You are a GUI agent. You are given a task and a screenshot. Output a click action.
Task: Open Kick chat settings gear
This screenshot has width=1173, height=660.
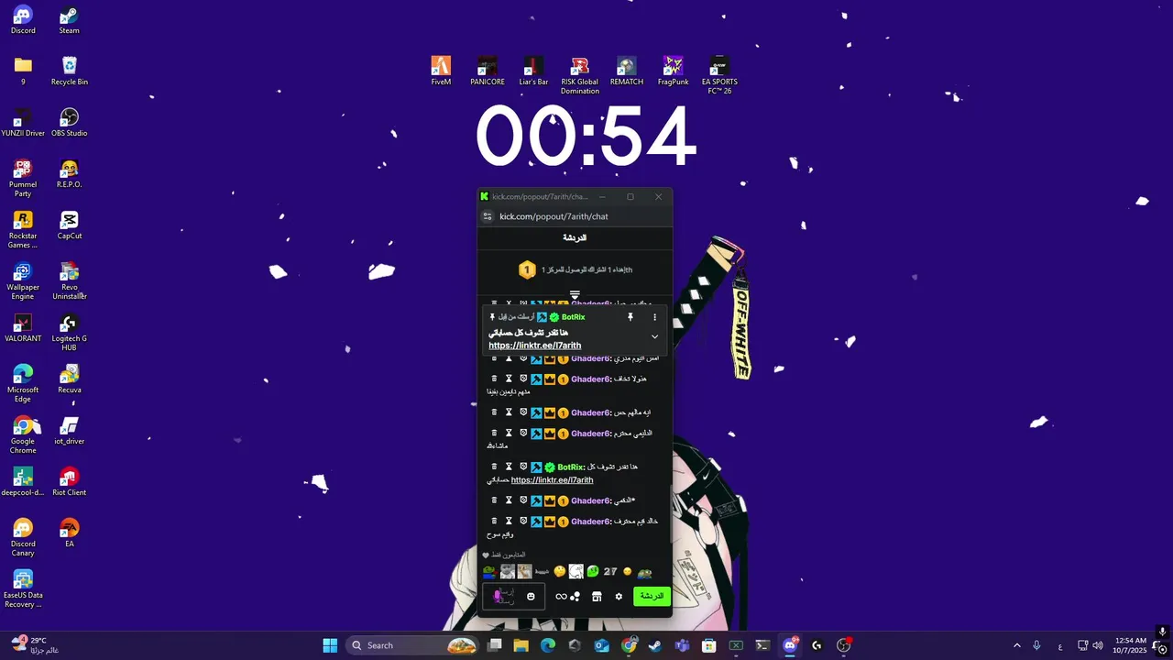click(x=619, y=597)
